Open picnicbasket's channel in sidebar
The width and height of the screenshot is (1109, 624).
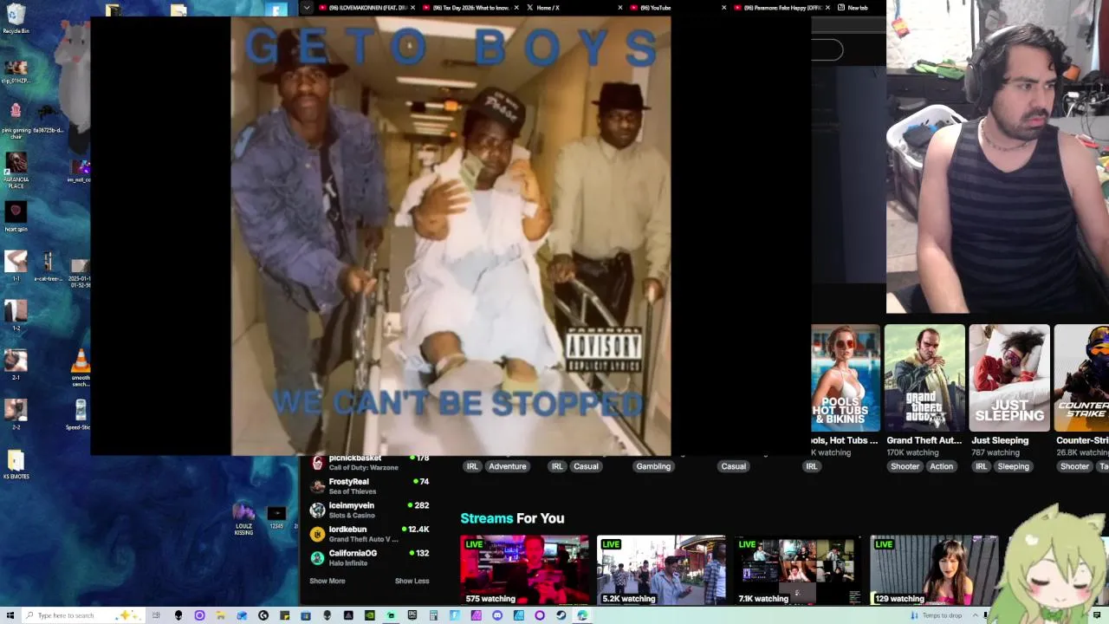370,462
